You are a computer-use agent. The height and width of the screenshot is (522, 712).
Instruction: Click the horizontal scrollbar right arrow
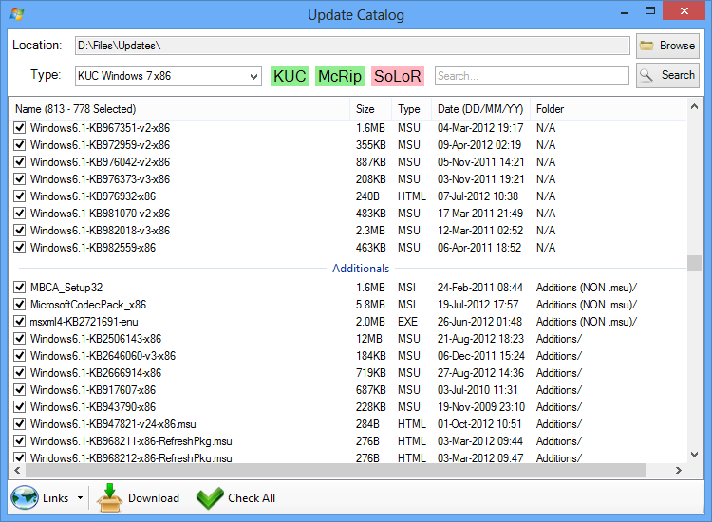tap(679, 470)
